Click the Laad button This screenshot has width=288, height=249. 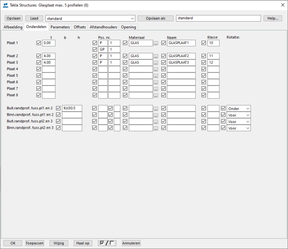(x=34, y=19)
